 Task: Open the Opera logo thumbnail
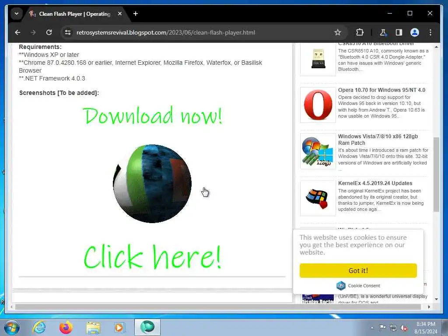(x=318, y=105)
